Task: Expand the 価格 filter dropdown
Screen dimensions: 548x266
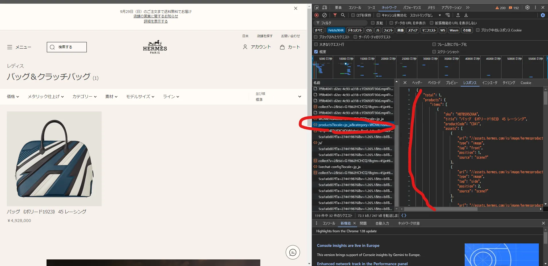Action: click(13, 97)
